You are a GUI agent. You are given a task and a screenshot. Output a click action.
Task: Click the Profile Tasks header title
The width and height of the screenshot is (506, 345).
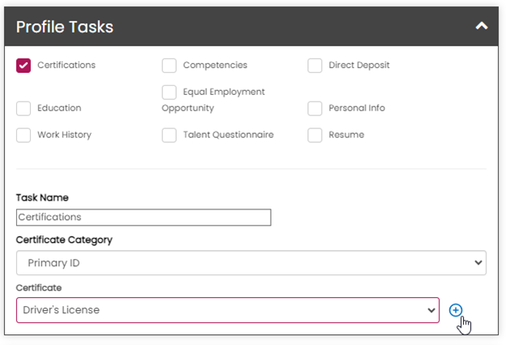65,27
